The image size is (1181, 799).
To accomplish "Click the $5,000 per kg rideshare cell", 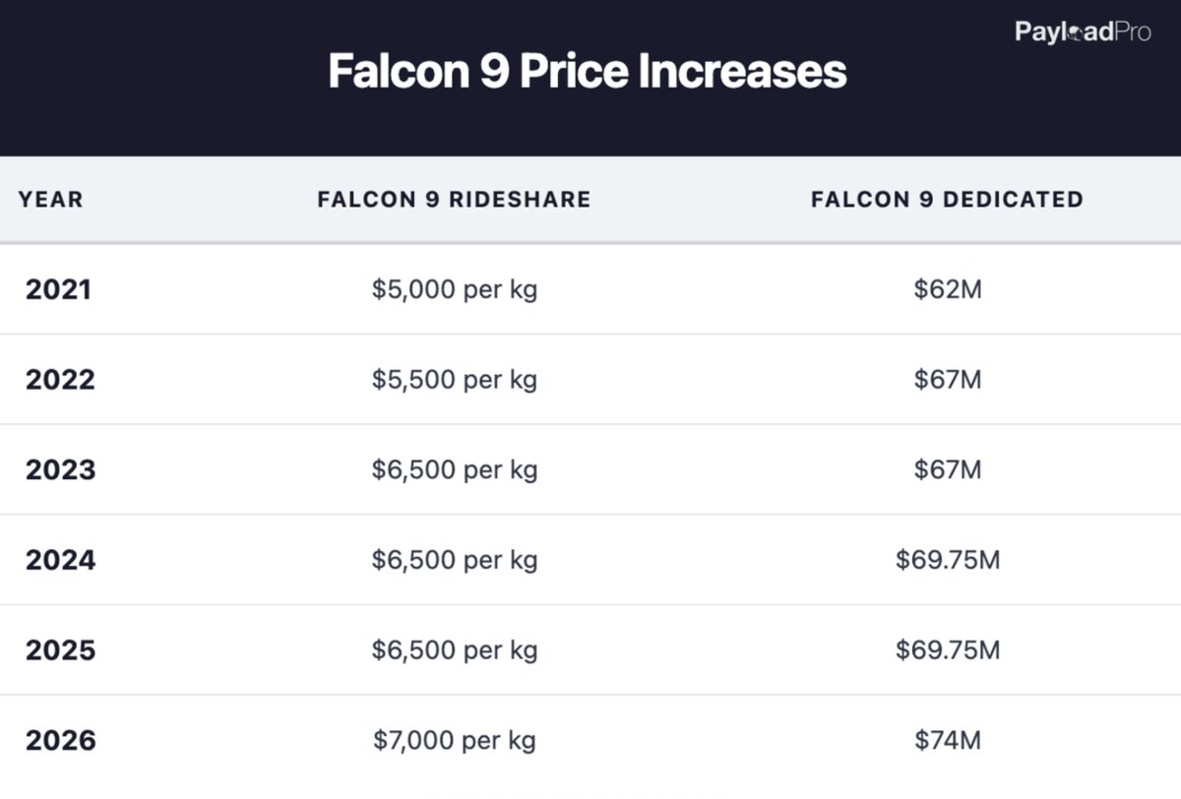I will click(455, 289).
